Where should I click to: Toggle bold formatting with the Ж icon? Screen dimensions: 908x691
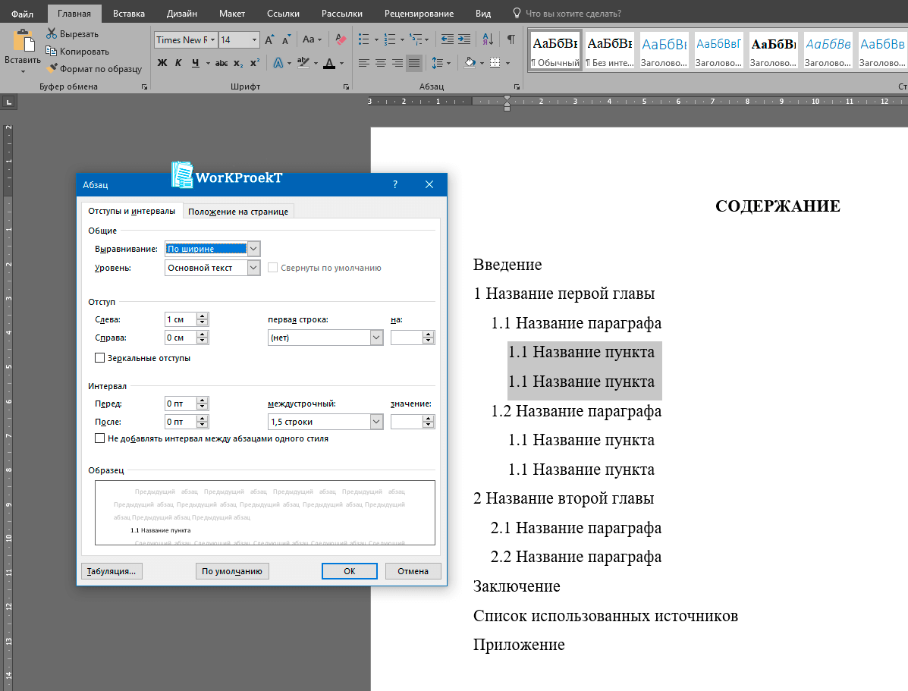(x=162, y=62)
